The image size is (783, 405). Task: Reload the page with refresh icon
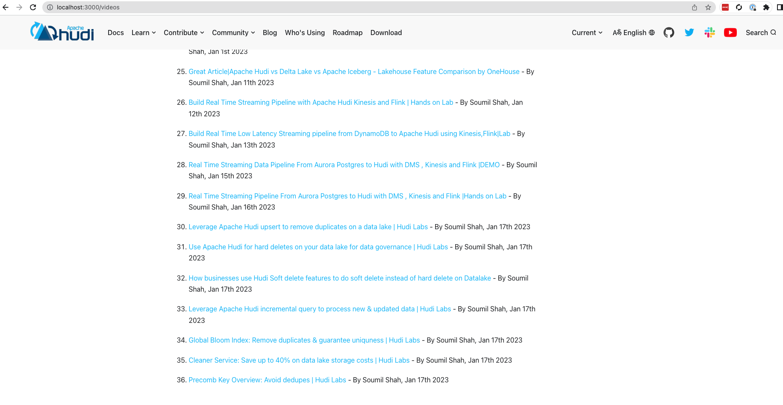[33, 7]
